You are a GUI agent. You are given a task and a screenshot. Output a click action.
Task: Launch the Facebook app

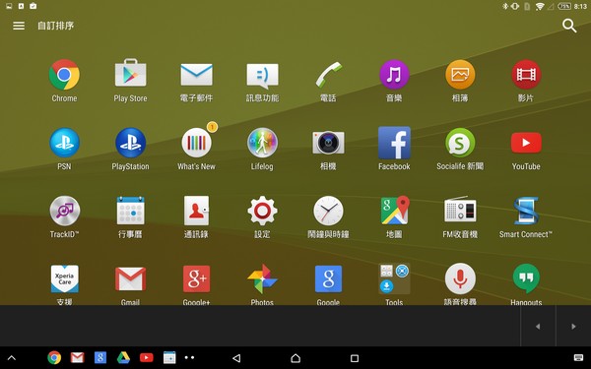(394, 143)
